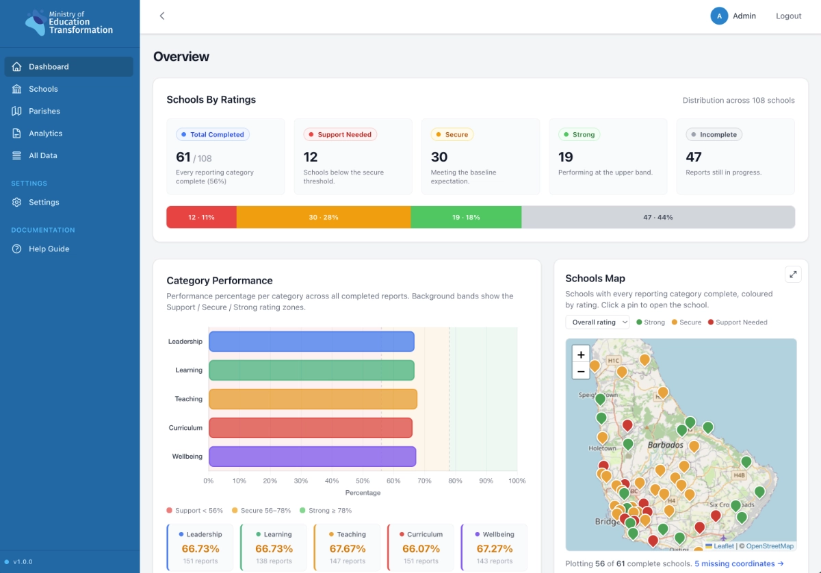Open Analytics via its document icon

16,133
